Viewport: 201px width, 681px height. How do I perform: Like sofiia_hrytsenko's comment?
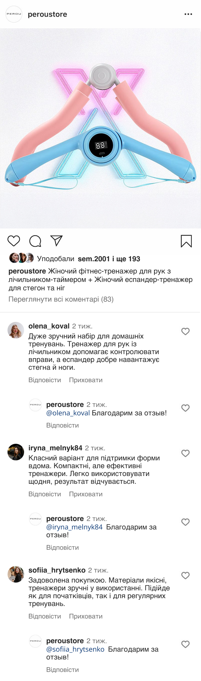186,575
